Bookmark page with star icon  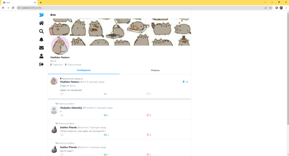270,8
